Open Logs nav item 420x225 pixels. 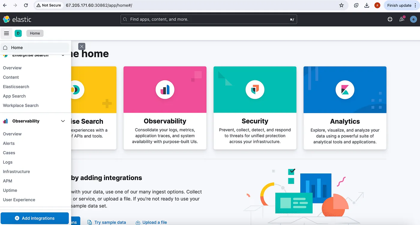click(8, 162)
